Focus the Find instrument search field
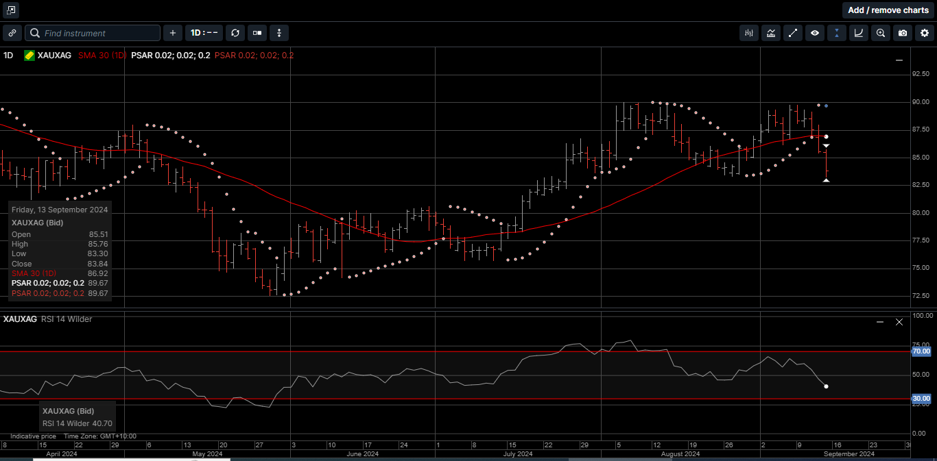Screen dimensions: 937x461 (93, 33)
